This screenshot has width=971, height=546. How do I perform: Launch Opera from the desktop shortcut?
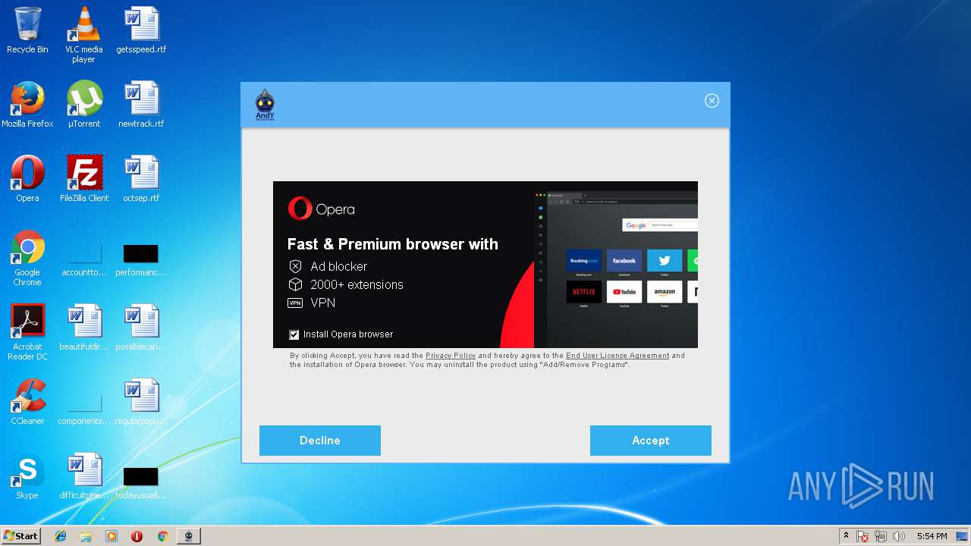click(27, 179)
